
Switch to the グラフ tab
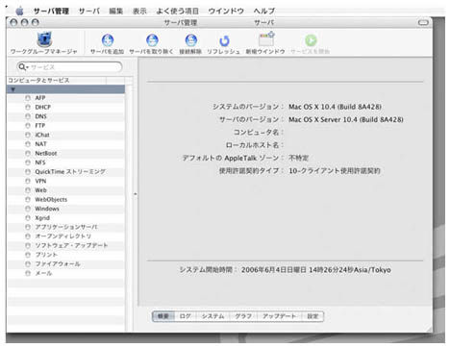click(x=243, y=316)
